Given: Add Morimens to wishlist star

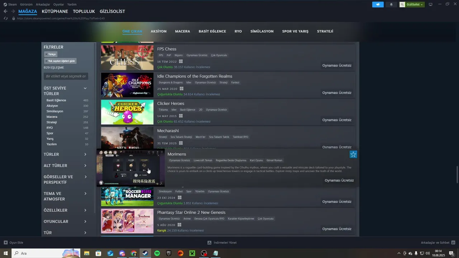Looking at the screenshot, I should click(353, 154).
